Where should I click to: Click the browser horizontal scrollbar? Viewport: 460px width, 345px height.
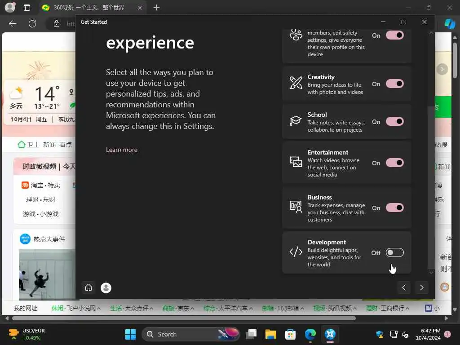tap(184, 318)
